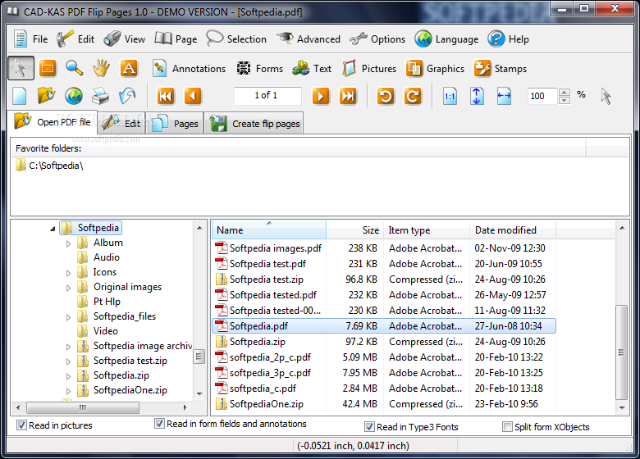
Task: Fit page width to window
Action: coord(504,96)
